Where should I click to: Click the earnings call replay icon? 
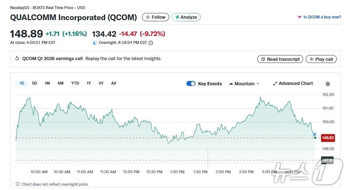click(x=17, y=59)
